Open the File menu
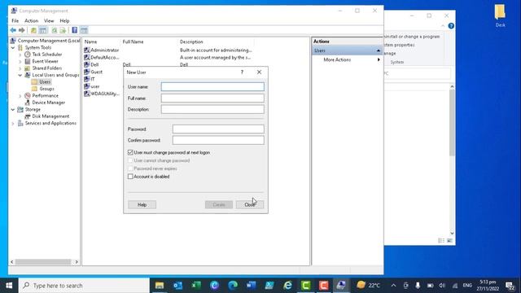This screenshot has width=521, height=293. click(15, 20)
